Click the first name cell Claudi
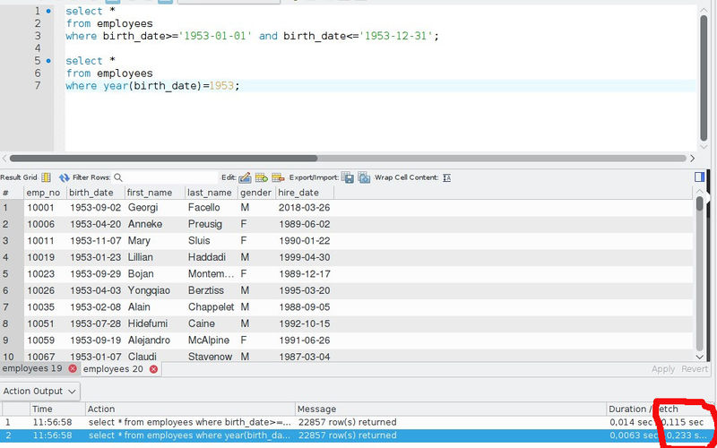 coord(142,356)
